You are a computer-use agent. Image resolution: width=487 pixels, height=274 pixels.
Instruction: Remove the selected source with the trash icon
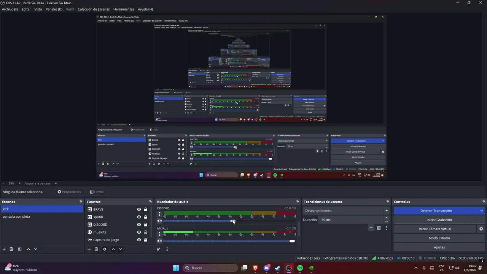click(96, 249)
